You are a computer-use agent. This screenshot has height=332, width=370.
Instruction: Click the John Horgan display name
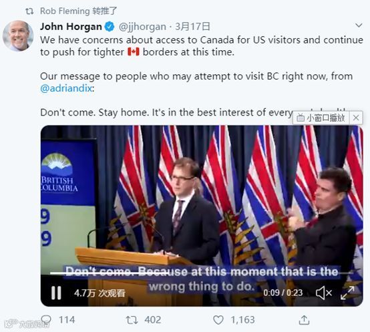point(71,27)
